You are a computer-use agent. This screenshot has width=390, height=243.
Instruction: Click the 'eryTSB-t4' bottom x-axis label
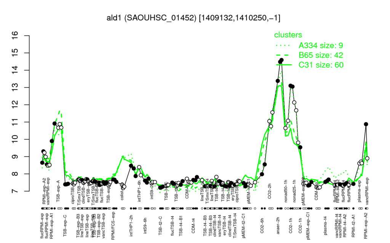pos(225,226)
